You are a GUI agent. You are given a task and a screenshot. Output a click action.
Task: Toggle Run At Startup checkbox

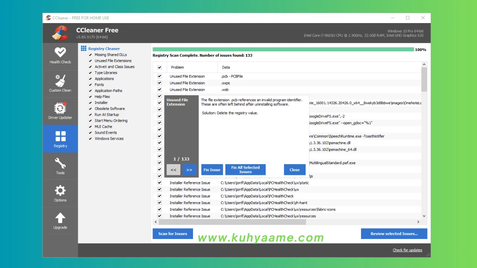[x=90, y=115]
